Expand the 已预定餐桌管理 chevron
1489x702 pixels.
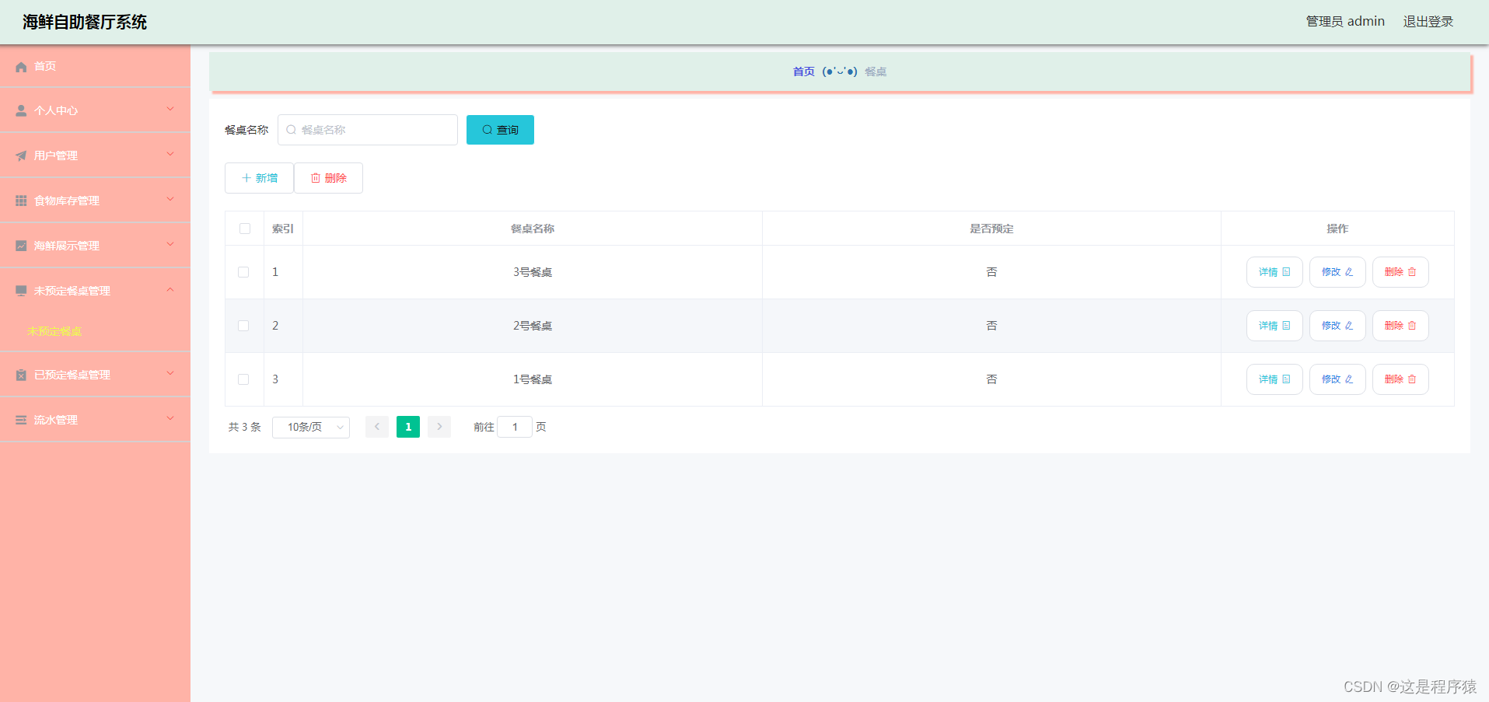point(170,374)
